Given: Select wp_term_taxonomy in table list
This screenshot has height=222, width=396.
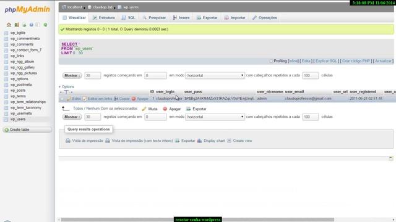Looking at the screenshot, I should click(26, 108).
